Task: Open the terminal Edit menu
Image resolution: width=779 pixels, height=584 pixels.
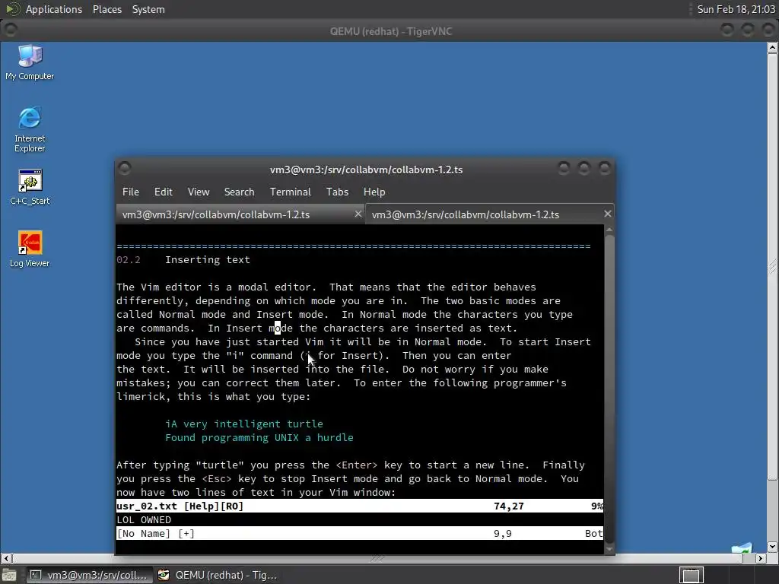Action: pyautogui.click(x=163, y=192)
